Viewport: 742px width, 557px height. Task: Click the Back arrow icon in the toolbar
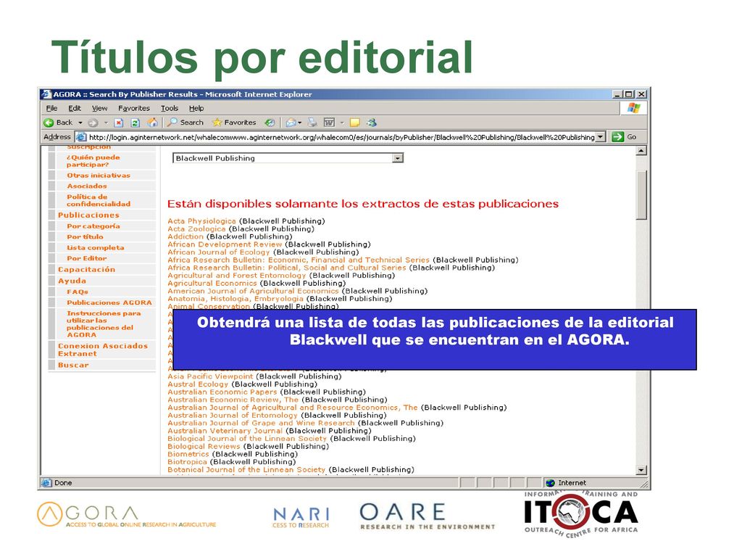click(x=49, y=123)
